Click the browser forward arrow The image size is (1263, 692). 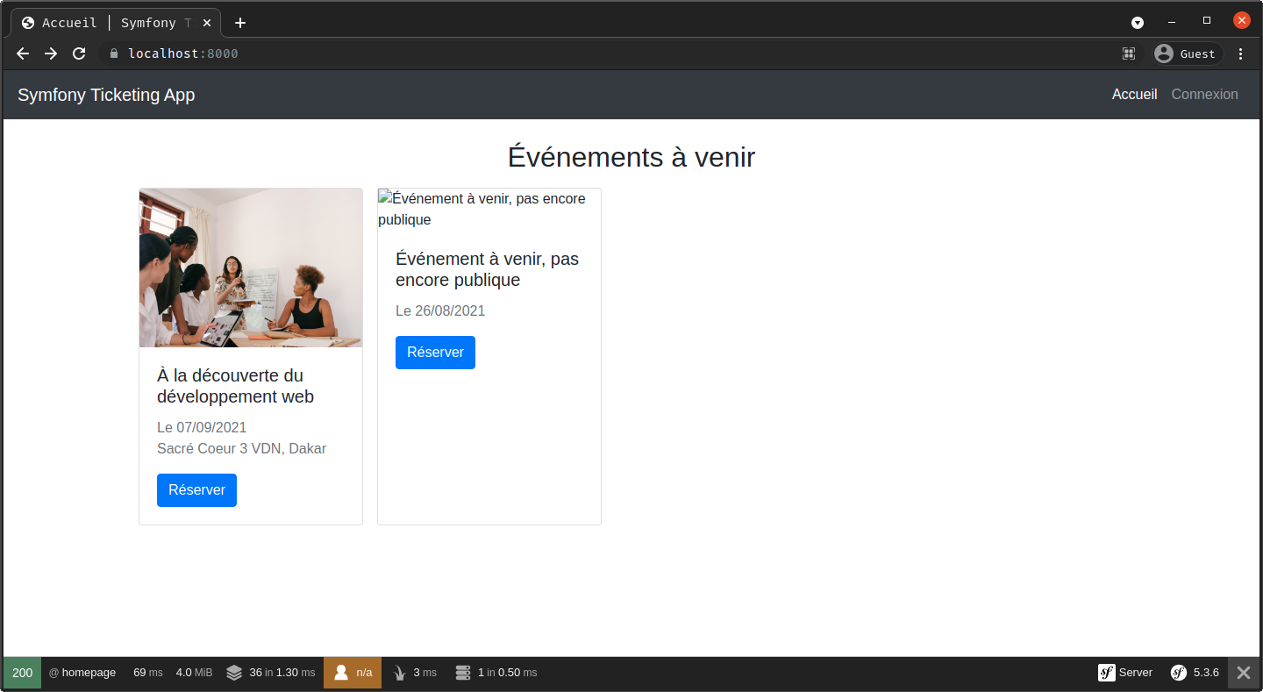[51, 54]
